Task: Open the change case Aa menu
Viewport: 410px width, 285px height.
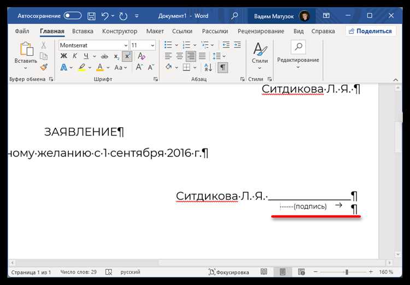Action: 121,67
